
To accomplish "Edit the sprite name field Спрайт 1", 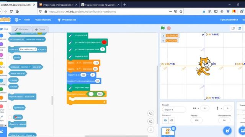I will click(174, 110).
